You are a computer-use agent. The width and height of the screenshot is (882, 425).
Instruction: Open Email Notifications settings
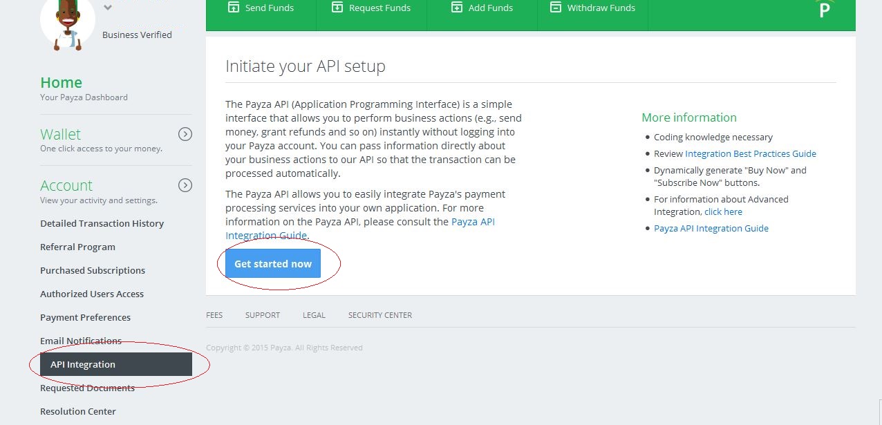pos(81,341)
